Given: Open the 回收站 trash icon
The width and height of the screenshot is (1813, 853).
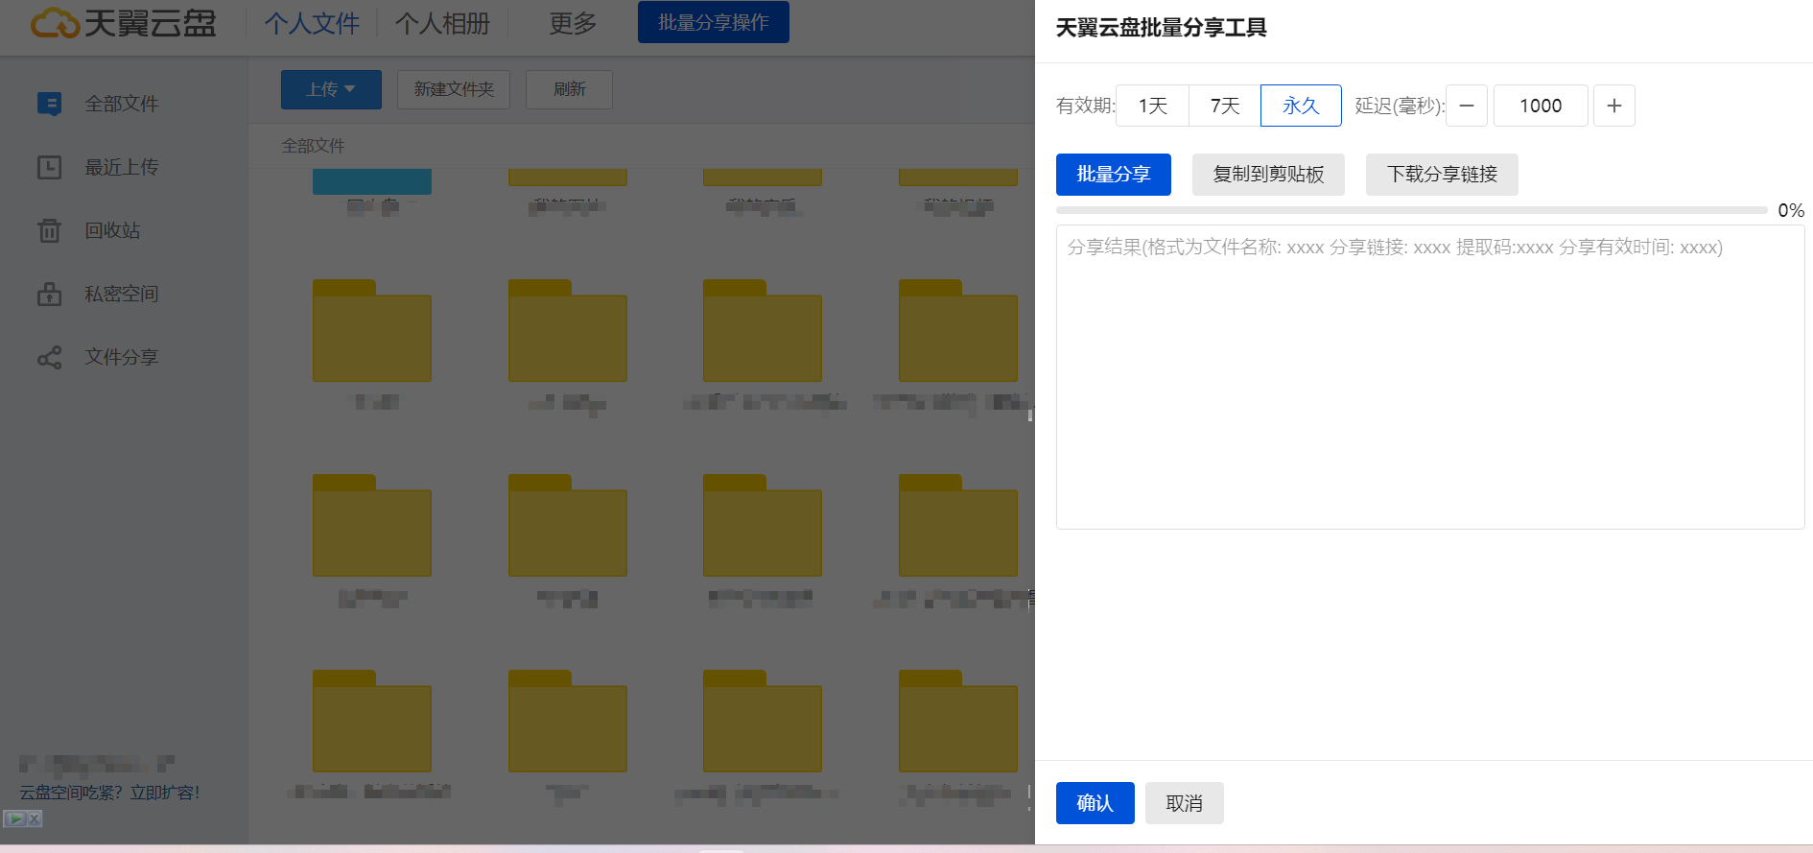Looking at the screenshot, I should point(49,230).
